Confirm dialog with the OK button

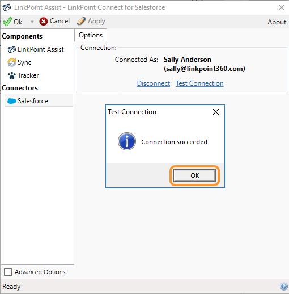[194, 175]
